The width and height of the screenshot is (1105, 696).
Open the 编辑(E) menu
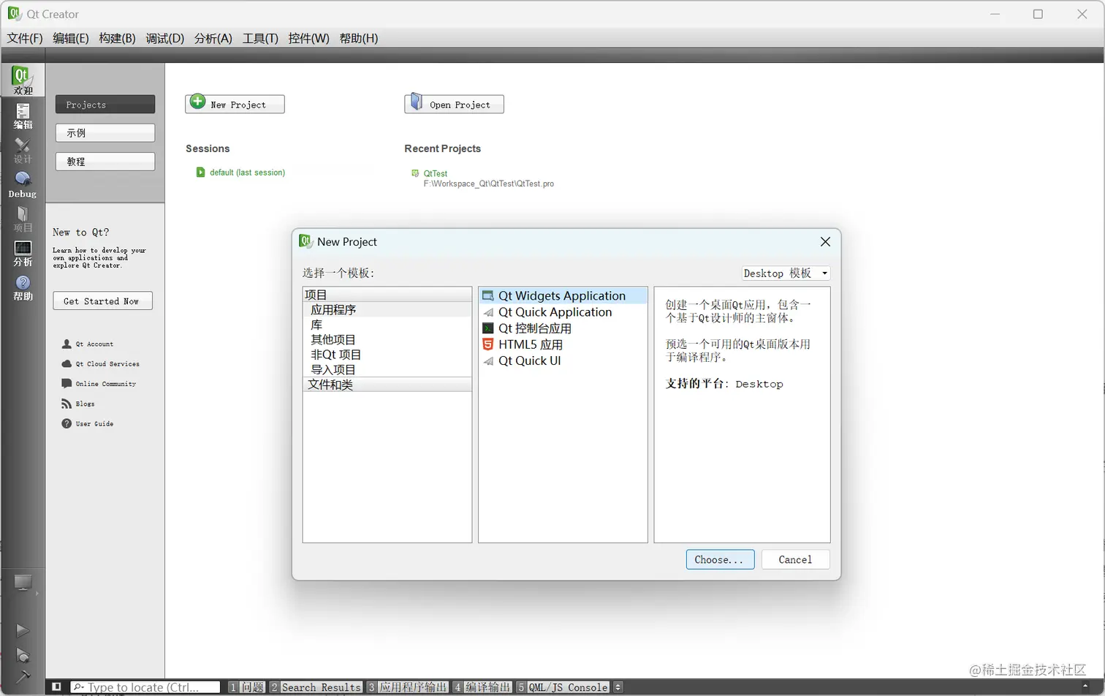(x=71, y=38)
